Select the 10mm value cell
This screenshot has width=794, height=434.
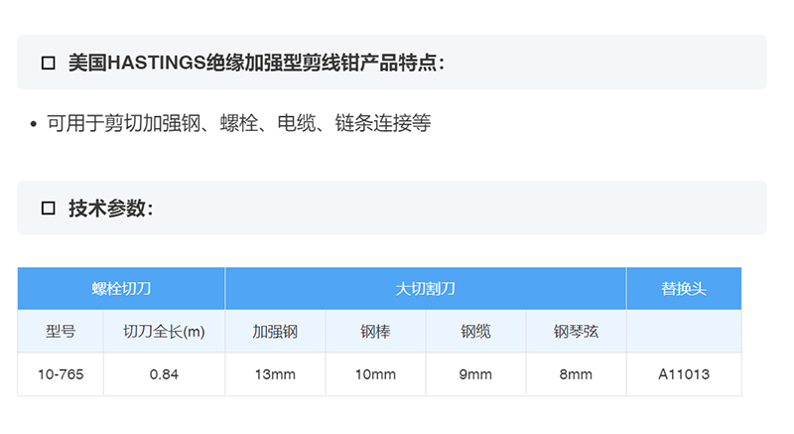(x=375, y=374)
